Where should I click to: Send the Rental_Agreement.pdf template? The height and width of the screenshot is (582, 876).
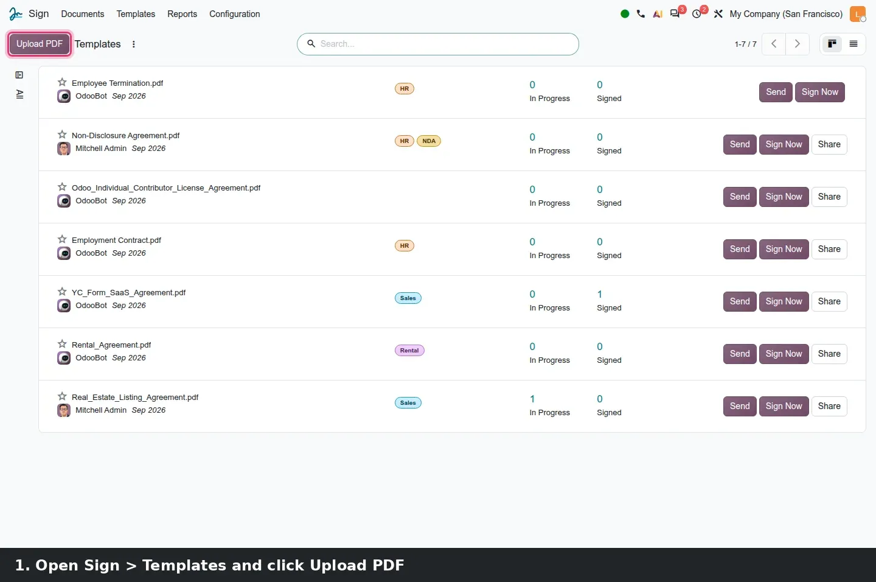point(740,354)
